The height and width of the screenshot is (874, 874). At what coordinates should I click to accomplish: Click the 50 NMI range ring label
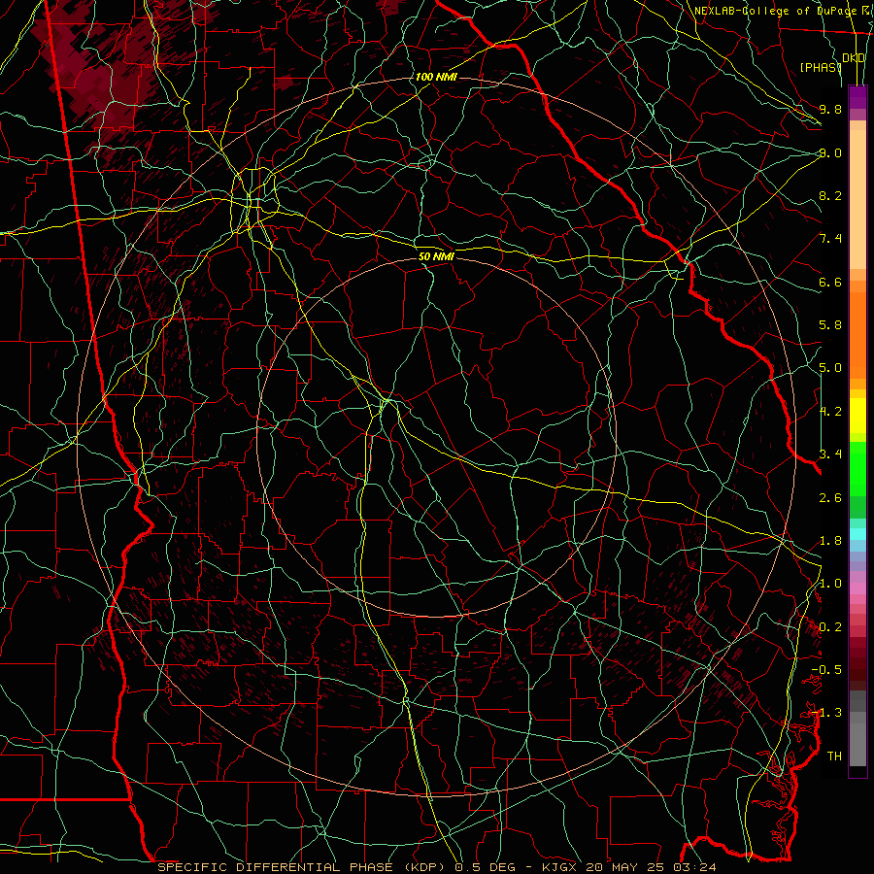point(436,256)
